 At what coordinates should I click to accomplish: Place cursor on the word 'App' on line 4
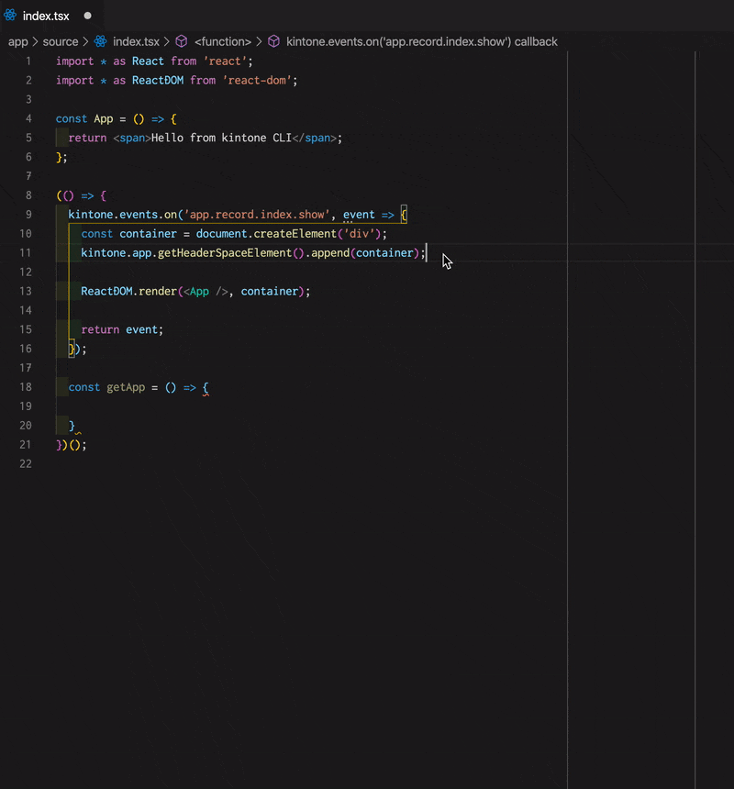[x=104, y=118]
